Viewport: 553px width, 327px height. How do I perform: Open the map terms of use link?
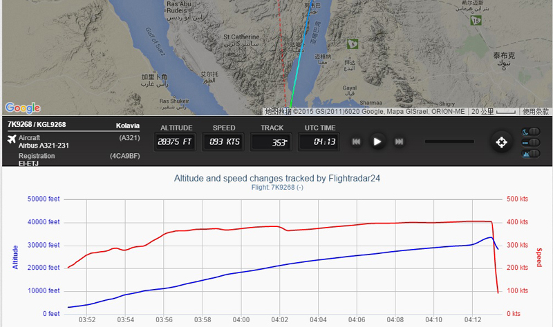pos(535,111)
